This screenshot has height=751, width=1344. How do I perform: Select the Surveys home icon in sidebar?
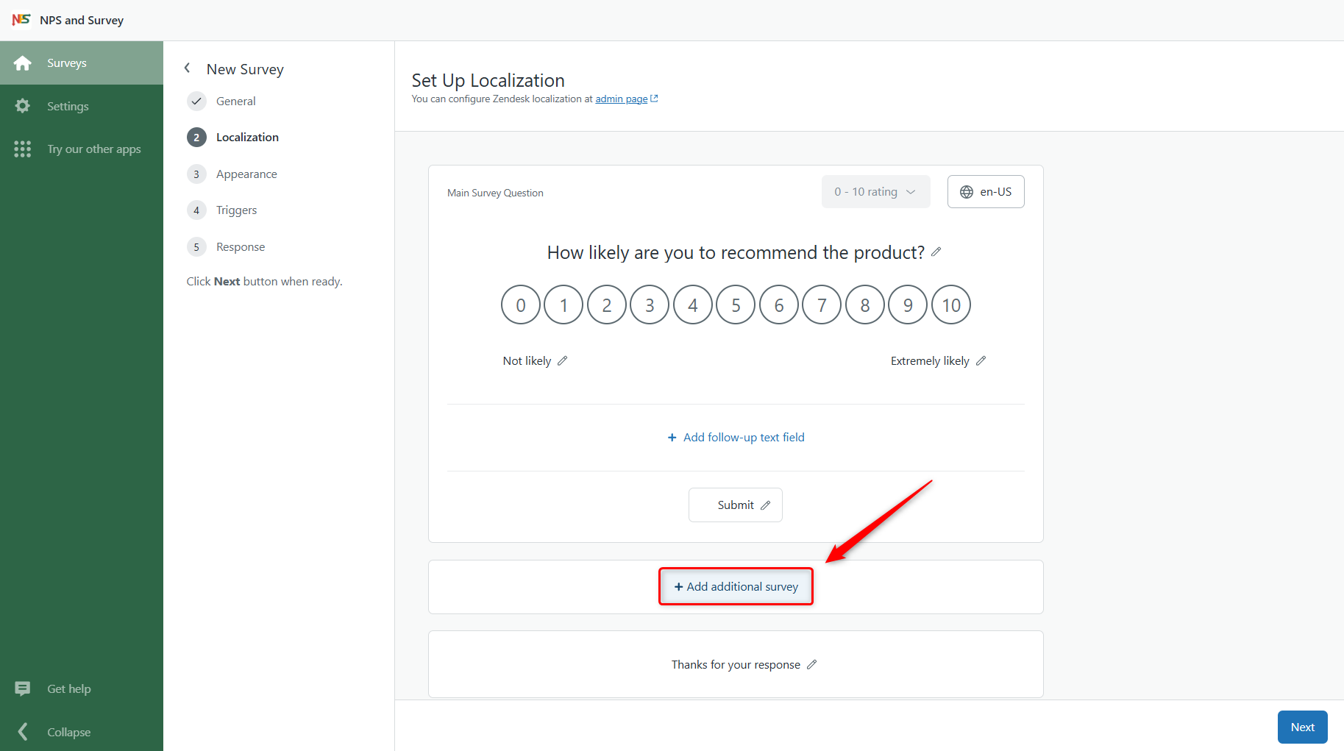(x=23, y=63)
